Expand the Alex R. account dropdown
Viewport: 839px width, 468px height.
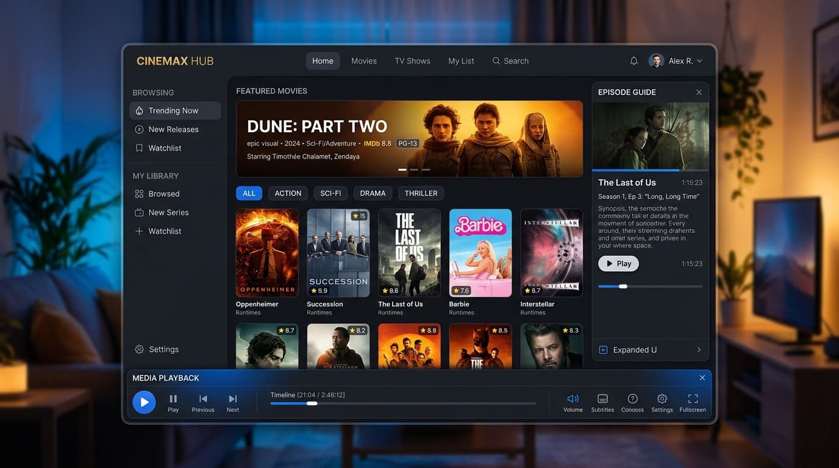tap(699, 61)
